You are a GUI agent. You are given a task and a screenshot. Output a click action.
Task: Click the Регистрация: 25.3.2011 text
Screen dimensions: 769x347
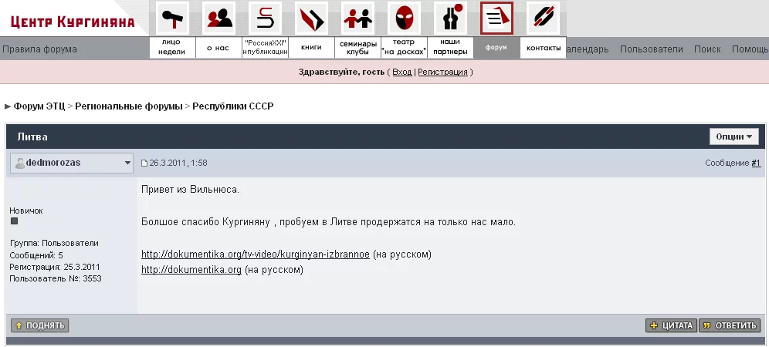click(55, 267)
